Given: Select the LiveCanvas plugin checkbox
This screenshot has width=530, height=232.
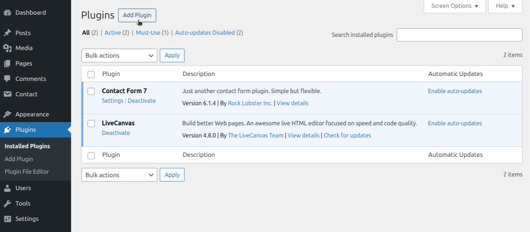Looking at the screenshot, I should 91,124.
